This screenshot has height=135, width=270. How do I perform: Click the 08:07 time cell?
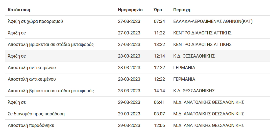coord(159,114)
